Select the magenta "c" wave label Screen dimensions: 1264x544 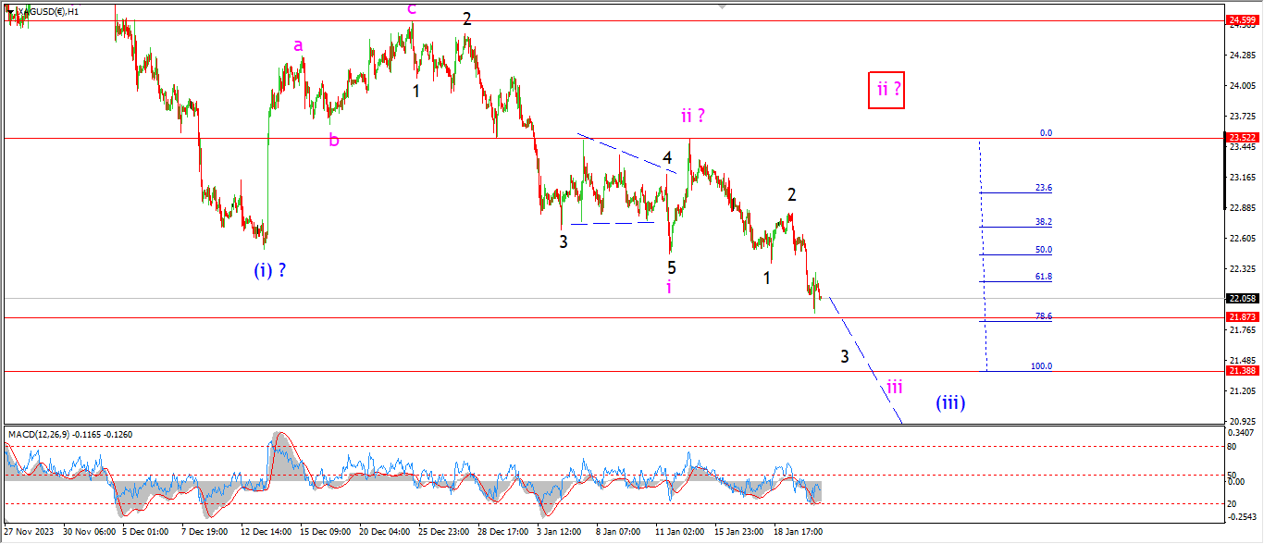pos(411,9)
